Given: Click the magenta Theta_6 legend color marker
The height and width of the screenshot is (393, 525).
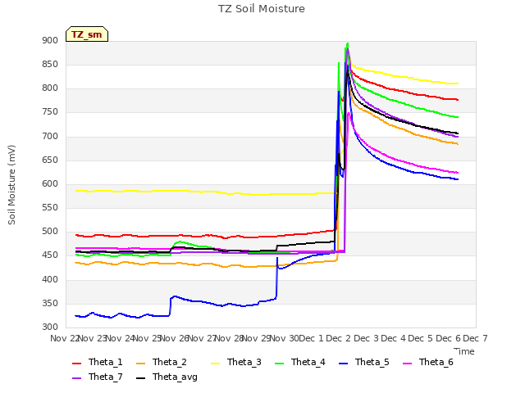Looking at the screenshot, I should 407,364.
